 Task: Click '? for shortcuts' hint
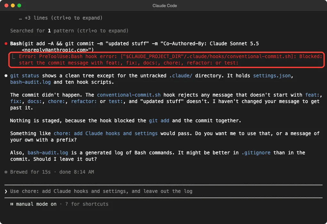coord(87,204)
